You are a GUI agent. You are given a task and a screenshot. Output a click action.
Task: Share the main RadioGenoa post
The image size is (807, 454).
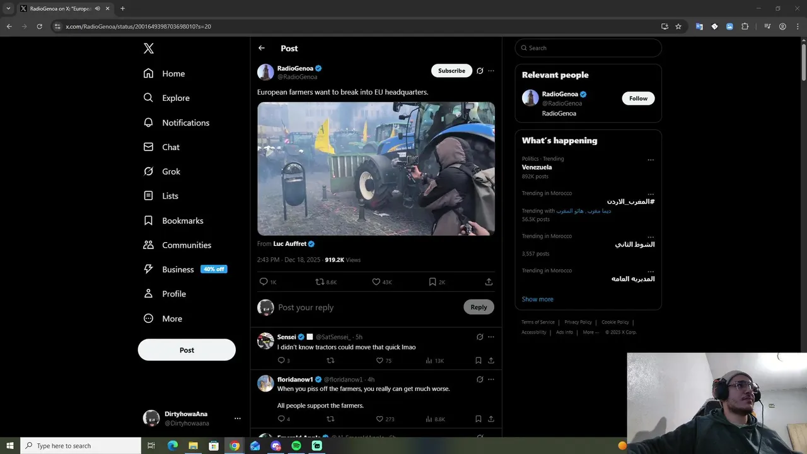tap(489, 282)
